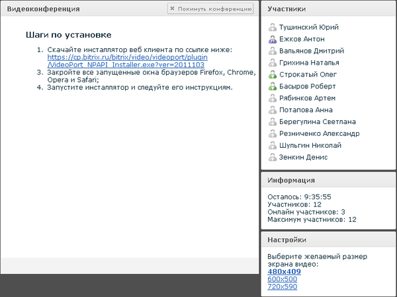Click the avatar icon beside Тушинский Юрий

272,28
